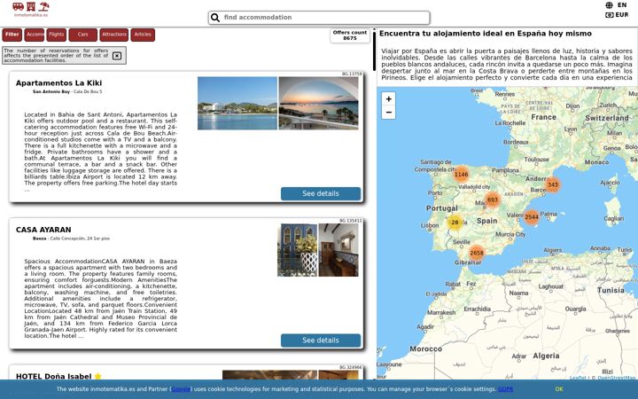Click the HOTEL Doña Isabel title
This screenshot has height=399, width=638.
coord(54,377)
